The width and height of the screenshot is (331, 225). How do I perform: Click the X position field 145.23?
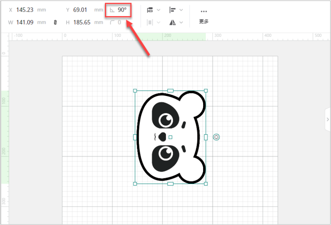(24, 10)
